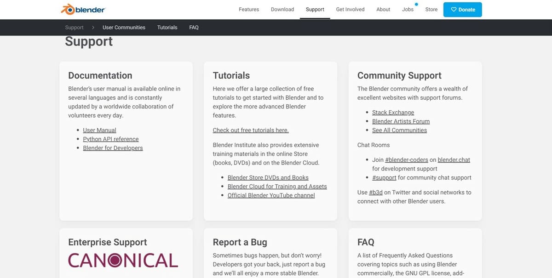The image size is (552, 278).
Task: Click the blue notification dot on Jobs
Action: pyautogui.click(x=416, y=4)
